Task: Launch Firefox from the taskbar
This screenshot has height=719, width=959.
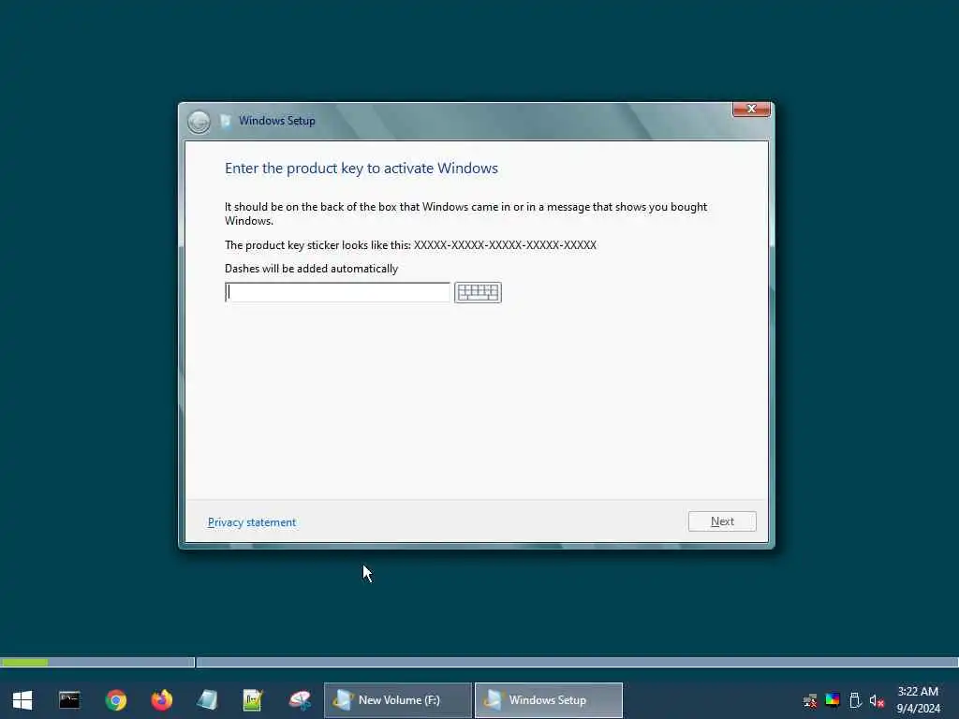Action: tap(162, 700)
